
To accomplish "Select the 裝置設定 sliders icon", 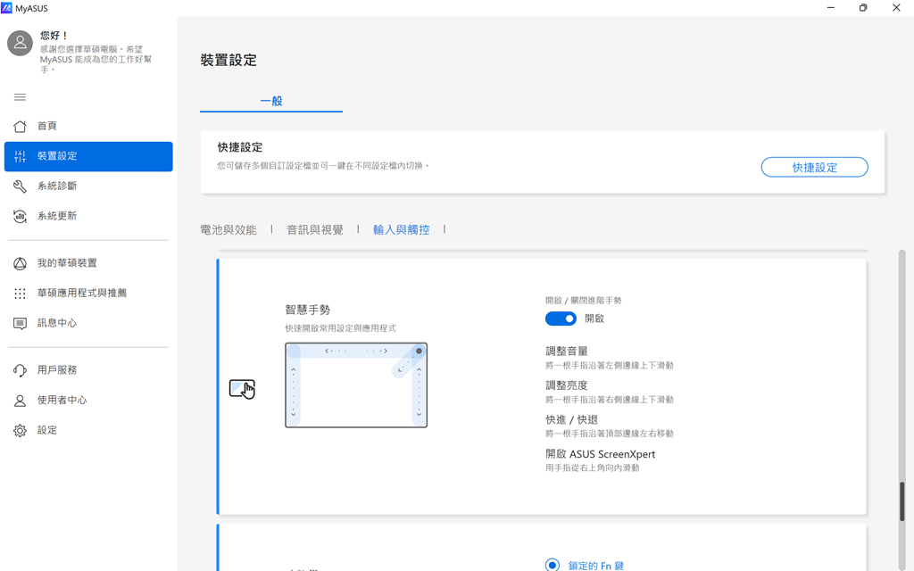I will 20,156.
